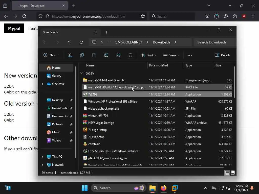Image resolution: width=259 pixels, height=194 pixels.
Task: Select Home in navigation pane
Action: 56,68
